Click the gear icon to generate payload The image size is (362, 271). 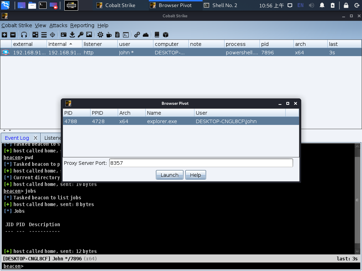100,35
